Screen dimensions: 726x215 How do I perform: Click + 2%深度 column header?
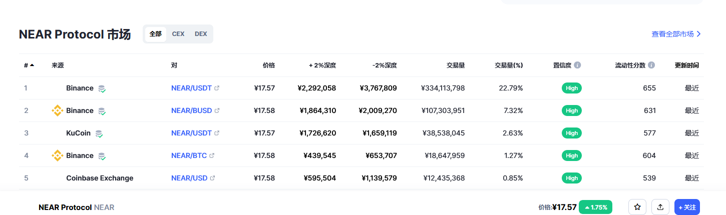tap(322, 65)
